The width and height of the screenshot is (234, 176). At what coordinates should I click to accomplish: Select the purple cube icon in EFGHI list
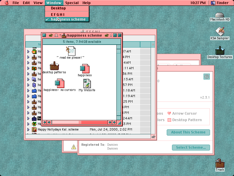(34, 85)
